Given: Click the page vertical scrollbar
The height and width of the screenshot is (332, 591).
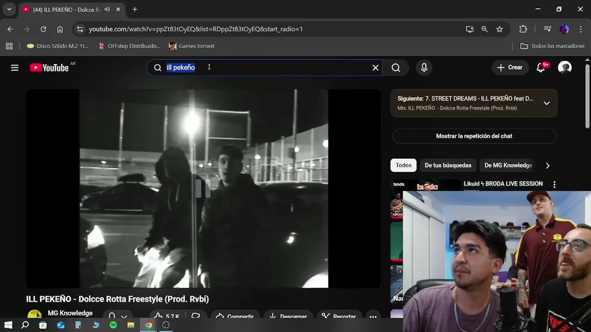Looking at the screenshot, I should point(587,97).
